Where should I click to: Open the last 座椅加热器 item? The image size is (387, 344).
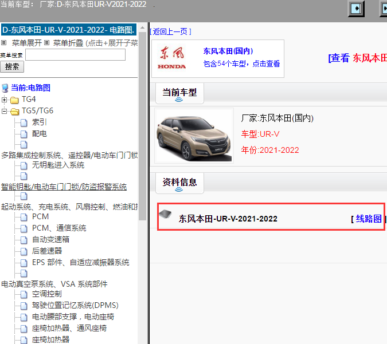[50, 339]
